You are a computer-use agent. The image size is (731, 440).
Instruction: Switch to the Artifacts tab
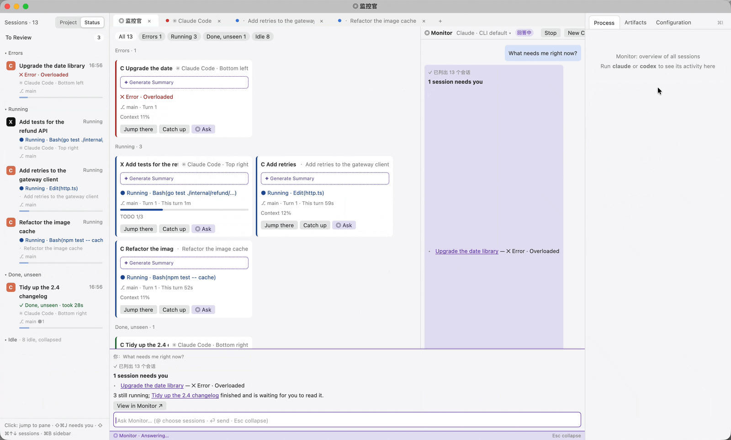635,22
